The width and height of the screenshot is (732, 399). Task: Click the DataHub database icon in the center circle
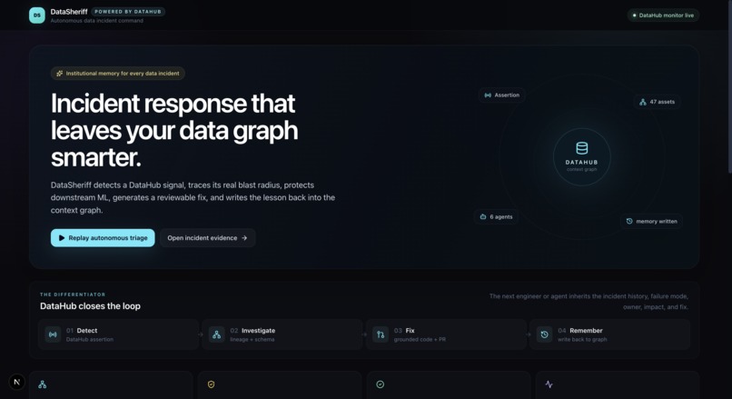click(x=581, y=148)
